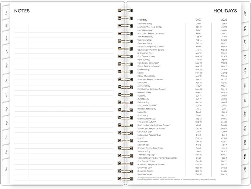Screen dimensions: 251x189
Task: Click the Palm Sunday entry
Action: click(x=144, y=60)
